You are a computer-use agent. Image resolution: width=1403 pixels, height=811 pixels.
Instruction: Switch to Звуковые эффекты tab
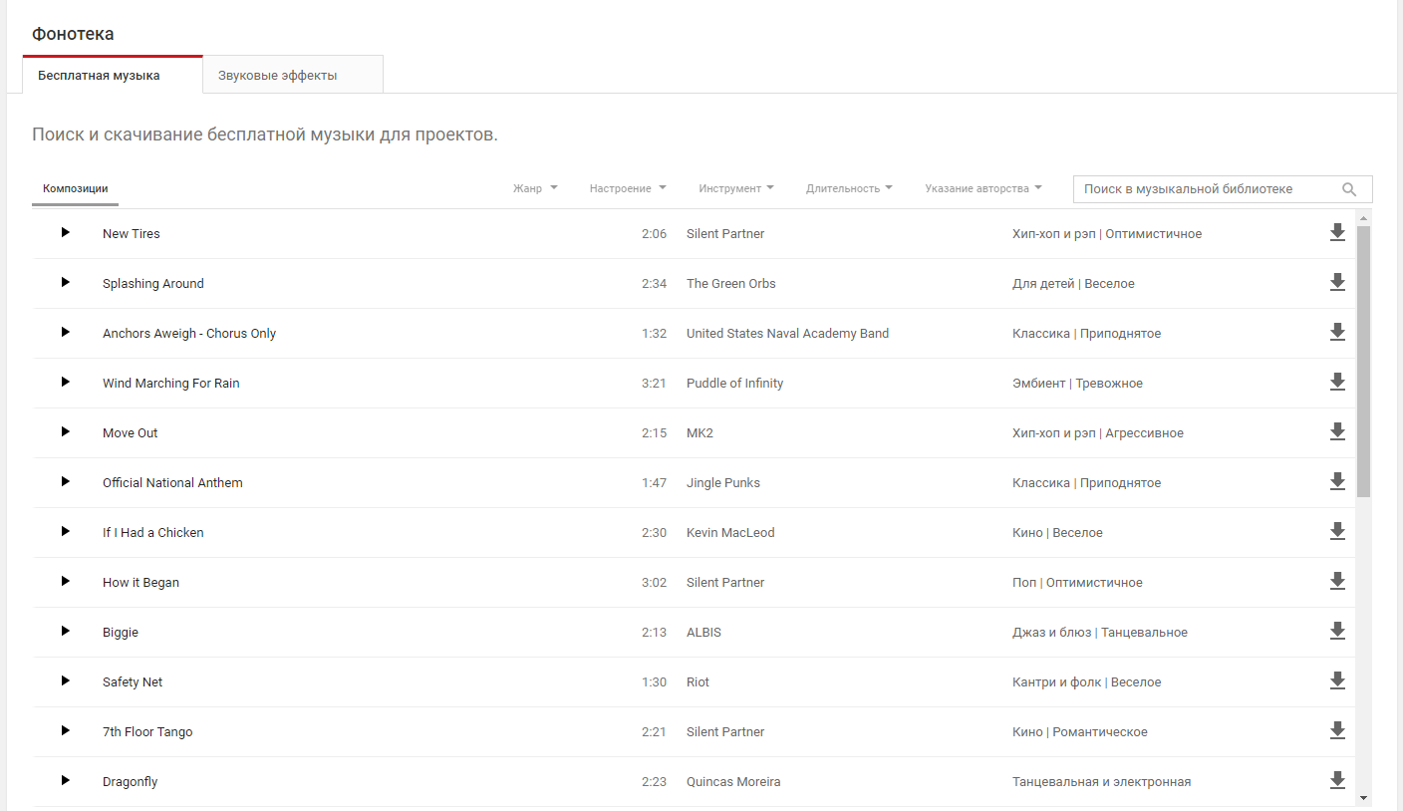tap(293, 75)
